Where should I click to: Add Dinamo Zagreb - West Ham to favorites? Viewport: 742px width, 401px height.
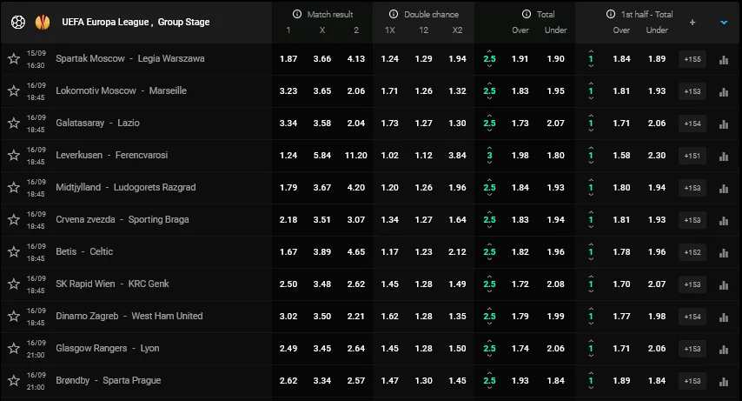[13, 317]
